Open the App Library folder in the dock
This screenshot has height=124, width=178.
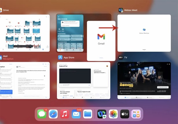[x=136, y=114]
